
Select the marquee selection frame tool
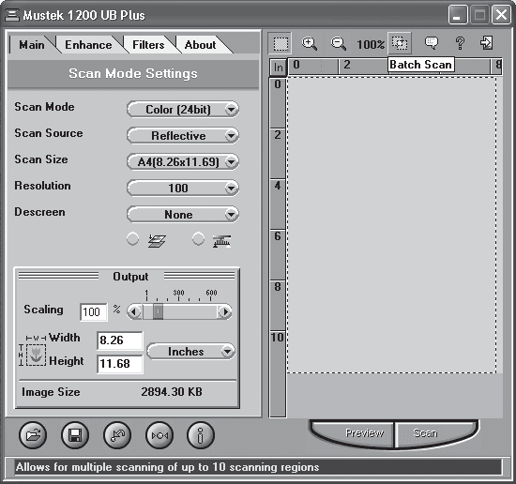281,43
